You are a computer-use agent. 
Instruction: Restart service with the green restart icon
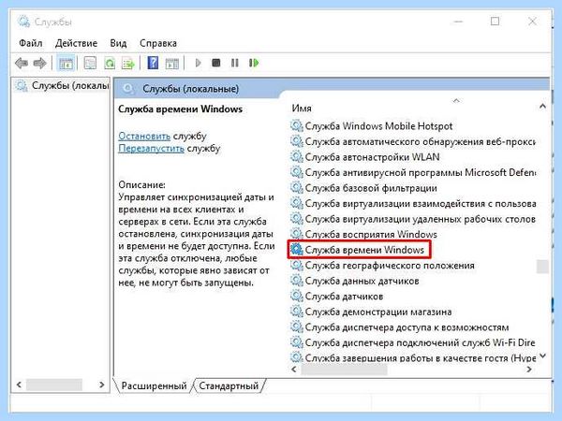tap(254, 63)
